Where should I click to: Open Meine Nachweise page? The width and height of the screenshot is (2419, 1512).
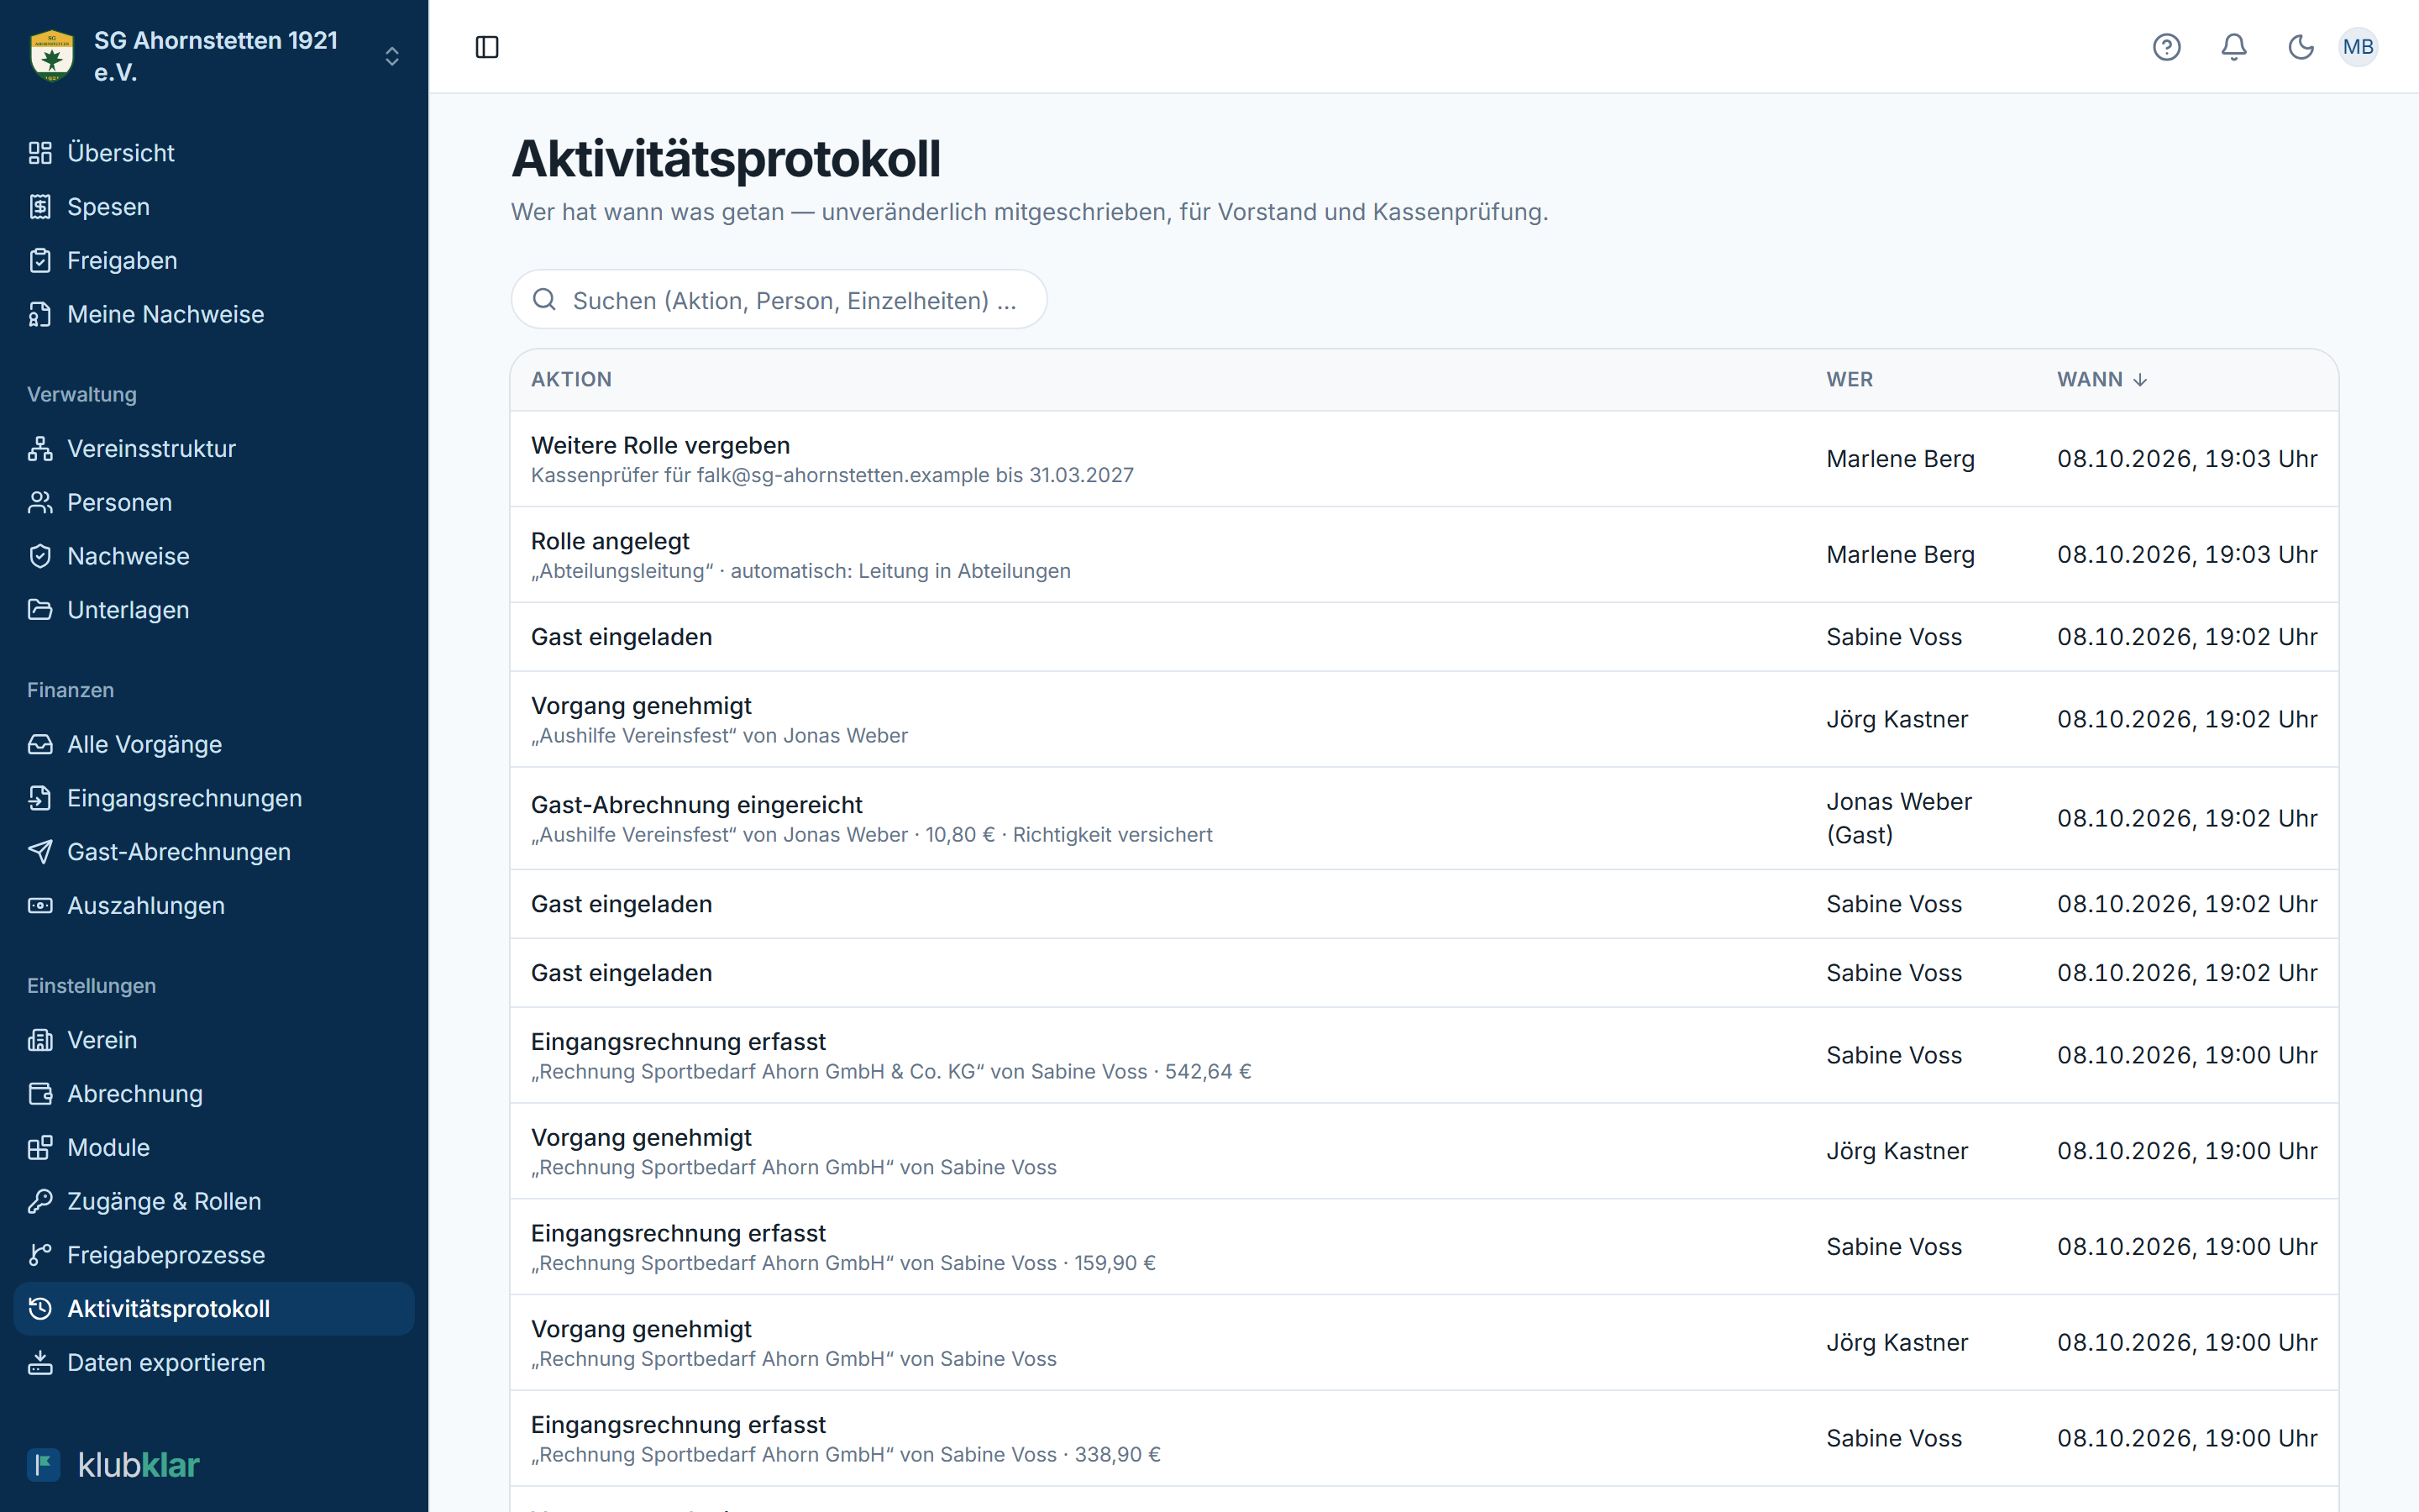[x=214, y=314]
